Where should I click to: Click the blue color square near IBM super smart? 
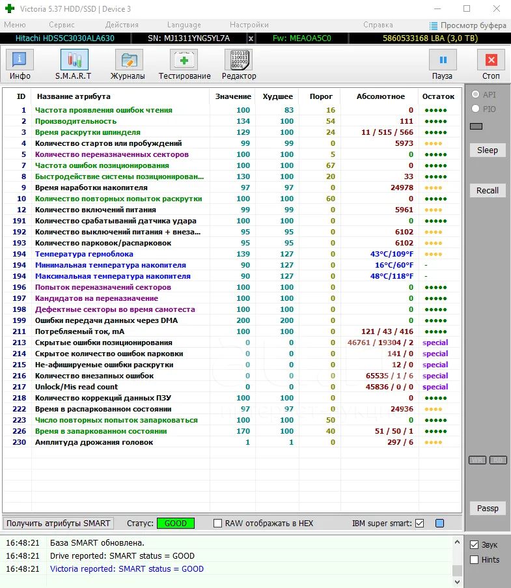(439, 523)
